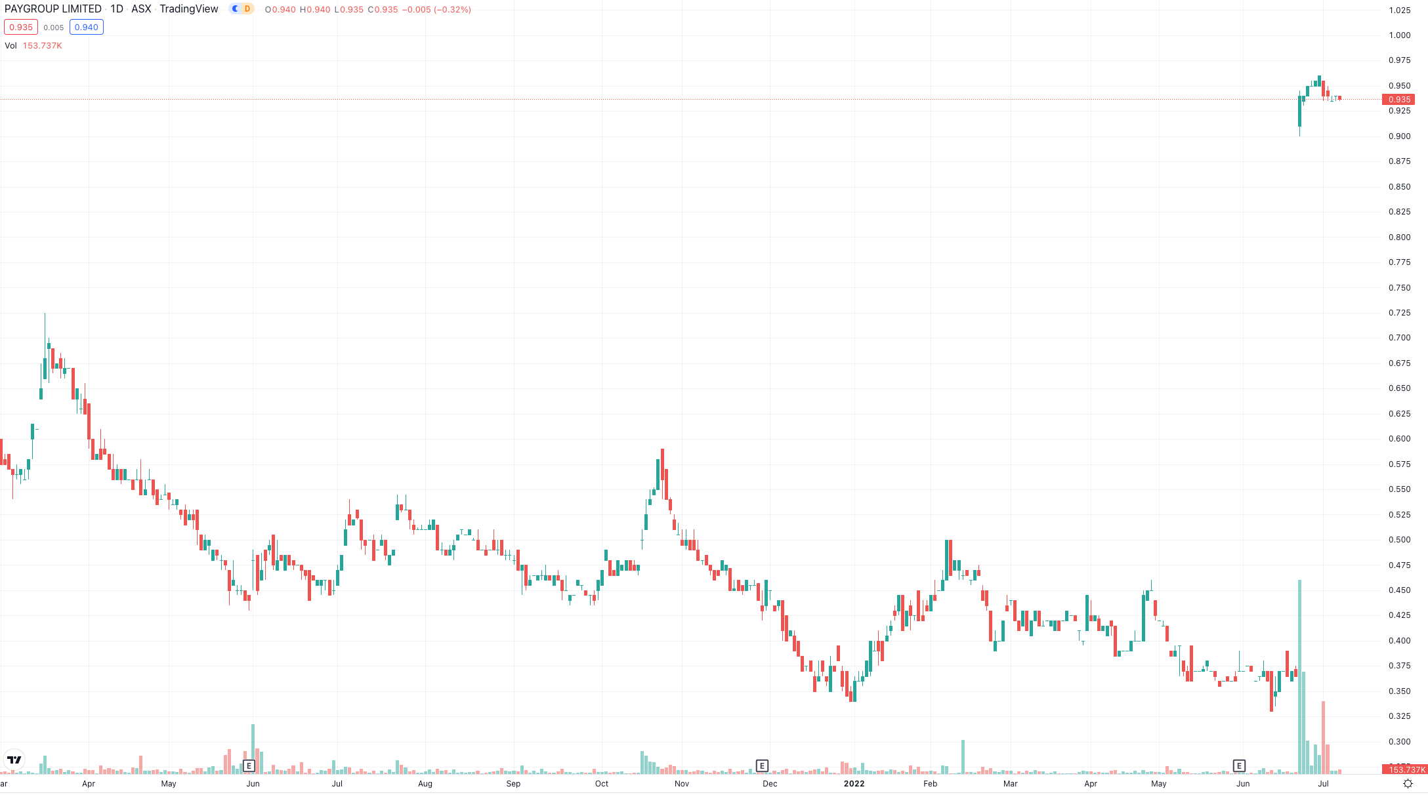Click the red 0.935 sell price button

click(x=21, y=28)
